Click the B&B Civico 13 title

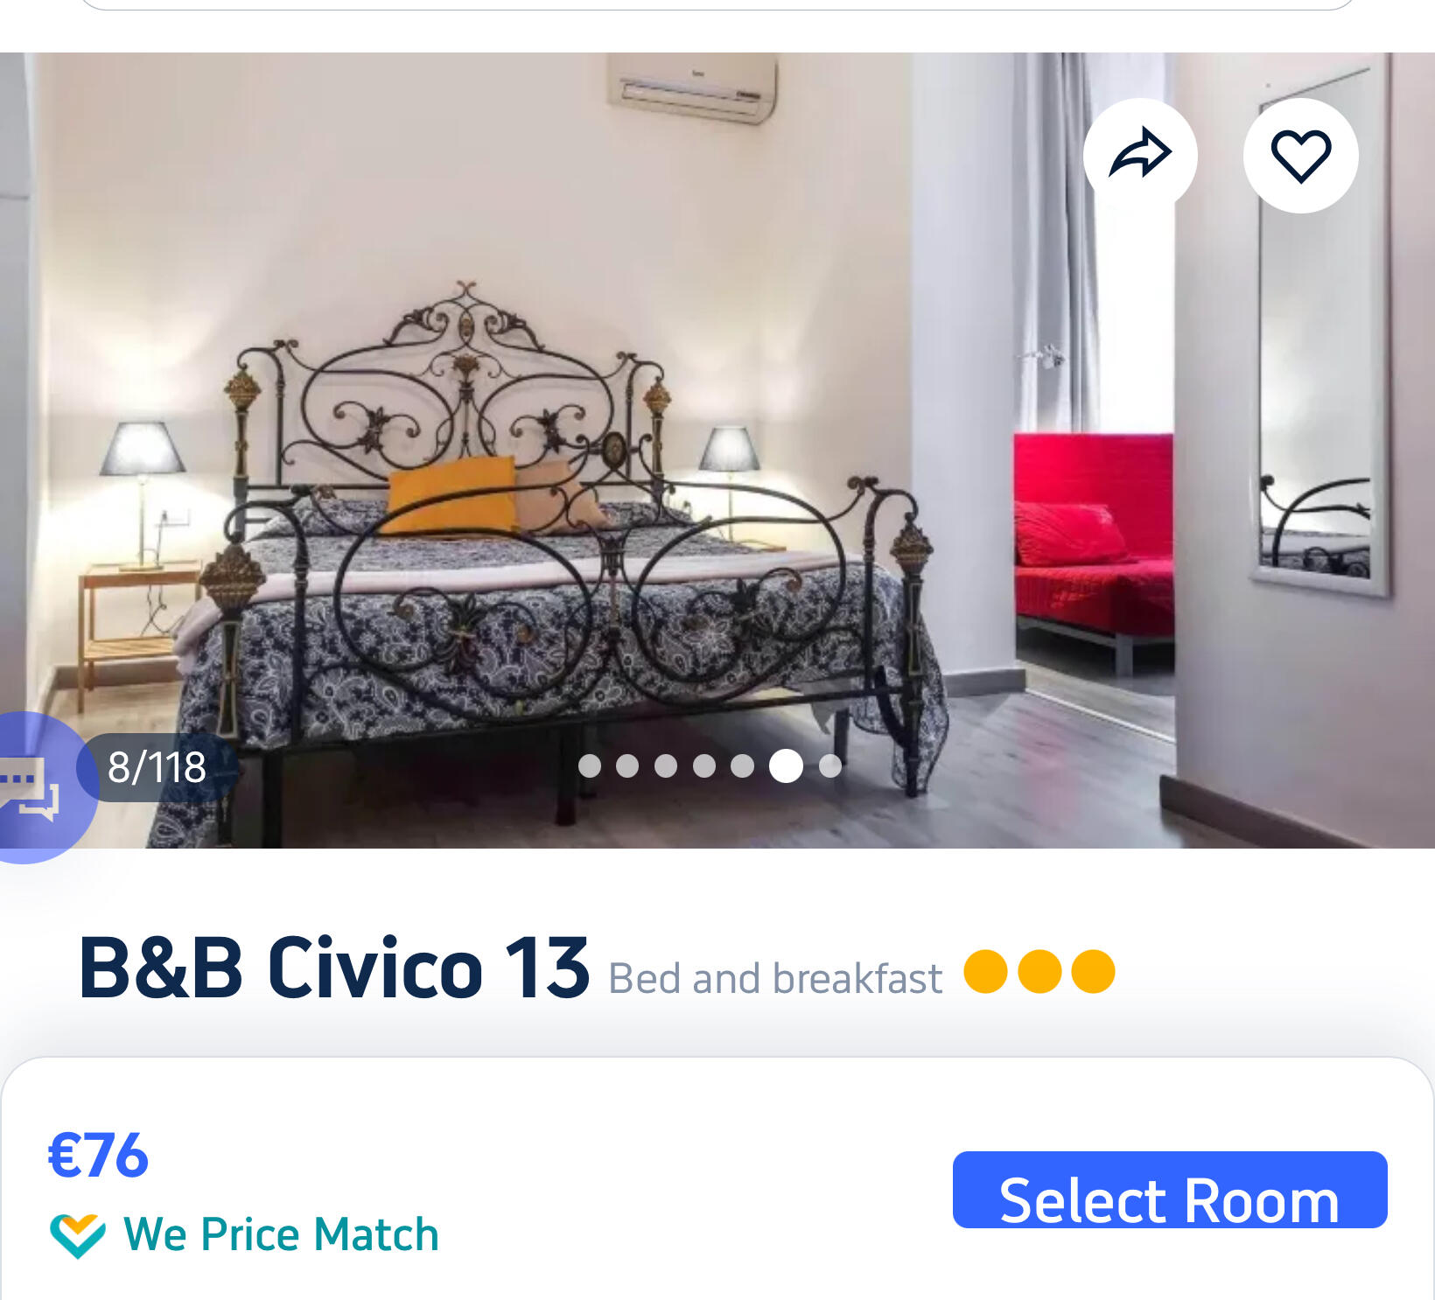click(x=333, y=968)
